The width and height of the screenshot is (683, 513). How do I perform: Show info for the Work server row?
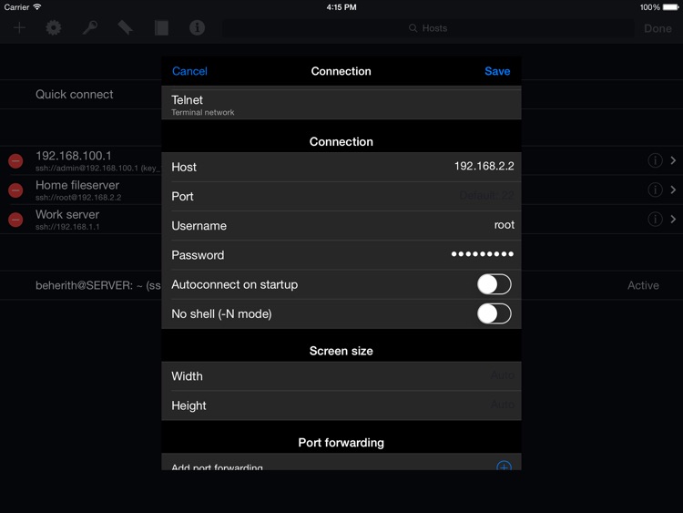pyautogui.click(x=655, y=219)
